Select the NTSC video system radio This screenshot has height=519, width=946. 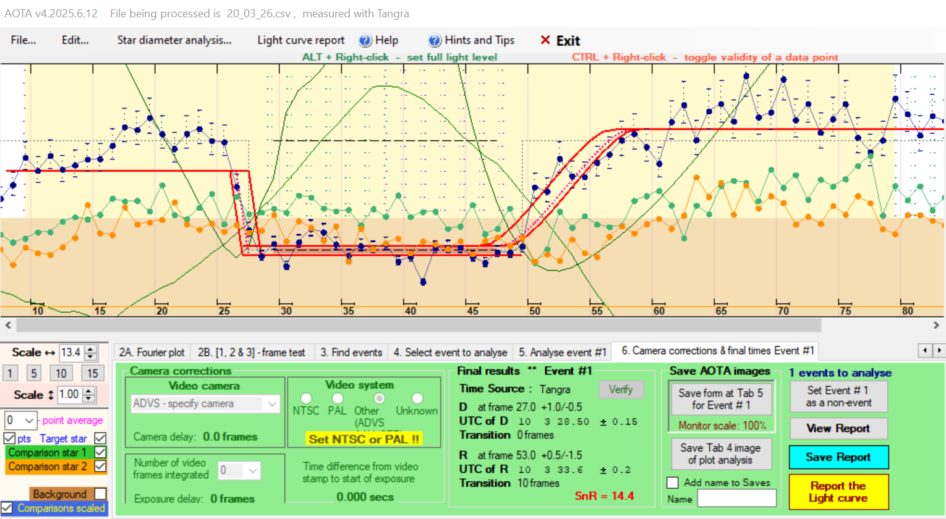point(305,399)
